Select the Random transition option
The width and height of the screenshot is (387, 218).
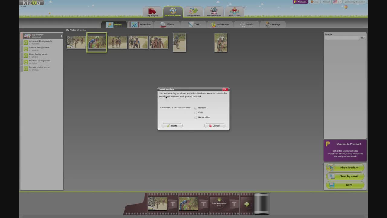196,108
